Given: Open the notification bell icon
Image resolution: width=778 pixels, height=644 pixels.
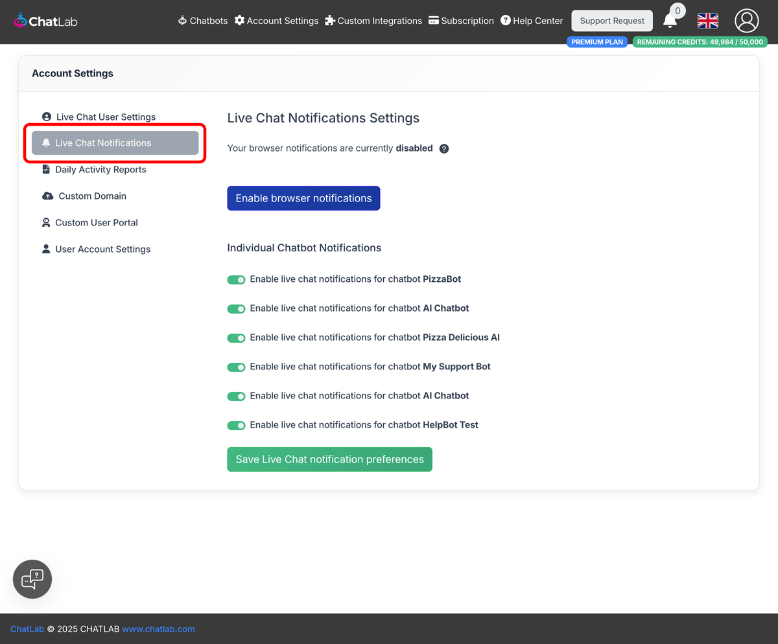Looking at the screenshot, I should (670, 21).
